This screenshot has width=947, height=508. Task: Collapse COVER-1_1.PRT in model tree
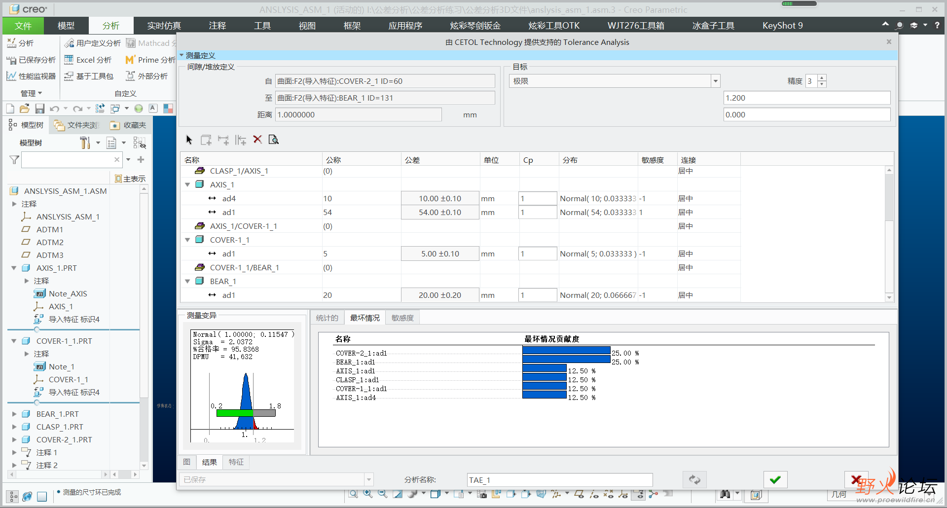pos(14,341)
